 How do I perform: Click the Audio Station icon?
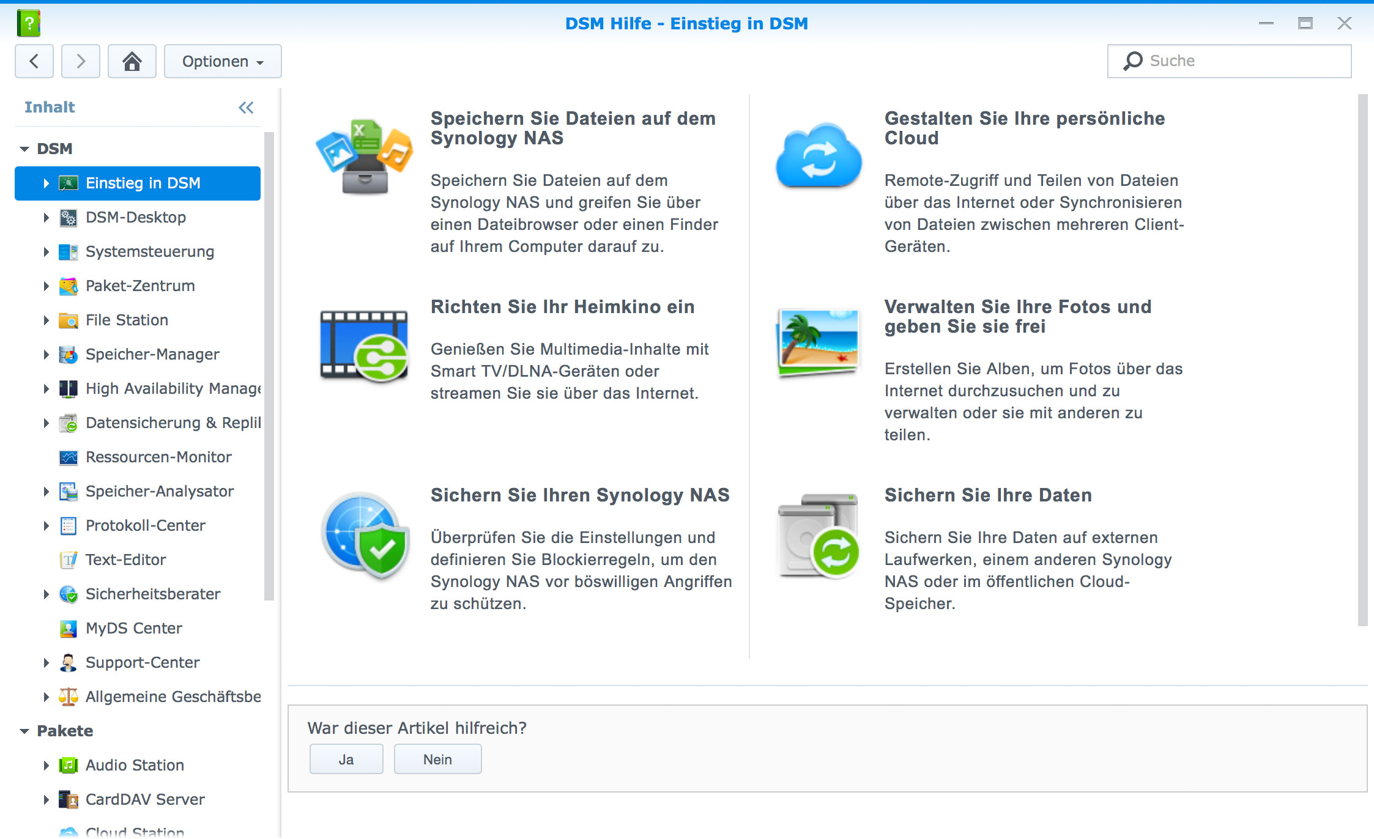69,765
